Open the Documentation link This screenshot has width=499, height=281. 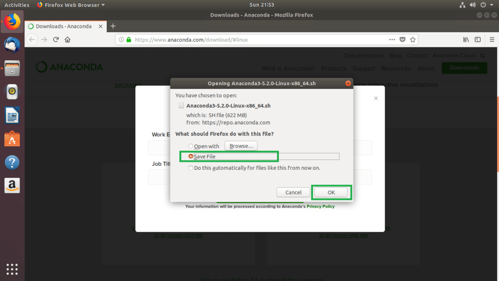tap(364, 55)
